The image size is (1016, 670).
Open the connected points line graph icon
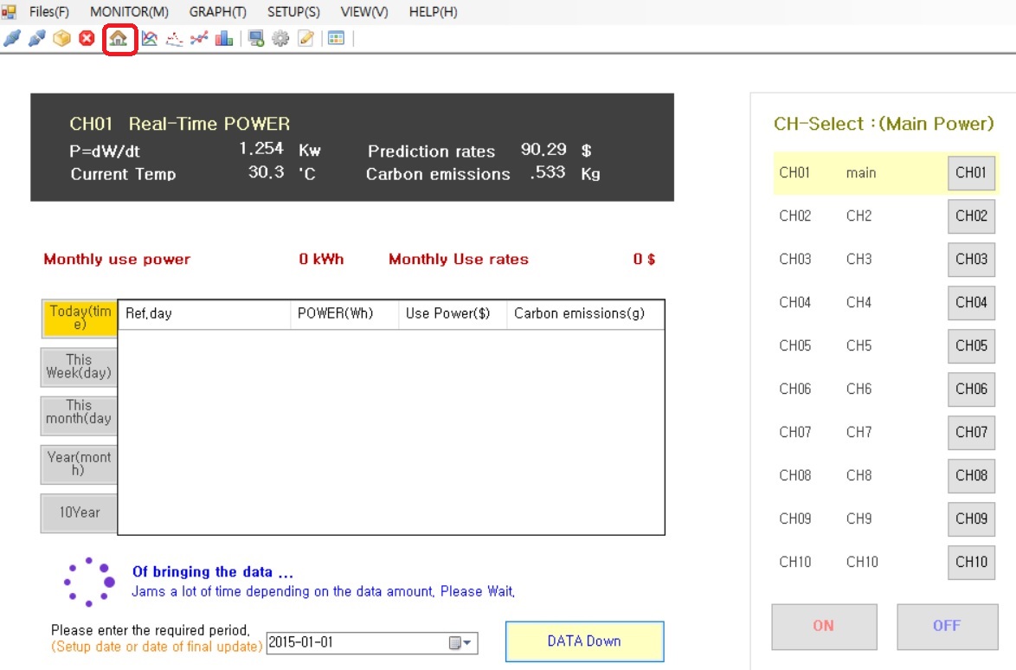click(199, 39)
